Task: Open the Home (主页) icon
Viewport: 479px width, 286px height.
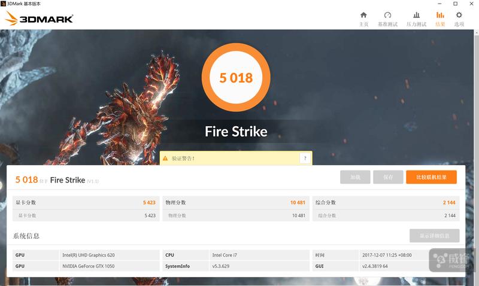Action: tap(363, 15)
